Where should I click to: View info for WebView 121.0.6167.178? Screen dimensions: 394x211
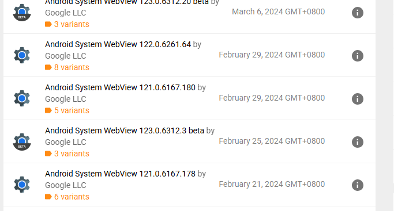click(357, 185)
